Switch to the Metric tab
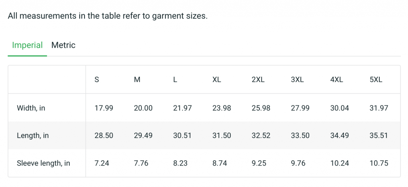This screenshot has height=187, width=408. click(63, 45)
